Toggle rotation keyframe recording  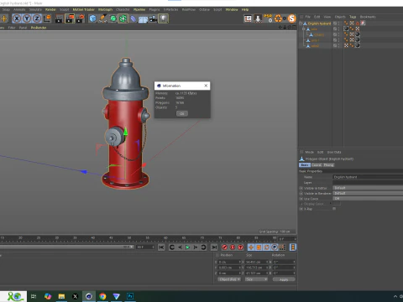[267, 247]
